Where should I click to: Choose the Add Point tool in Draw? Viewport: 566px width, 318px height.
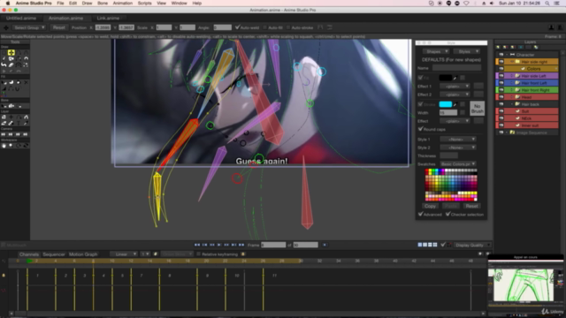click(x=19, y=52)
